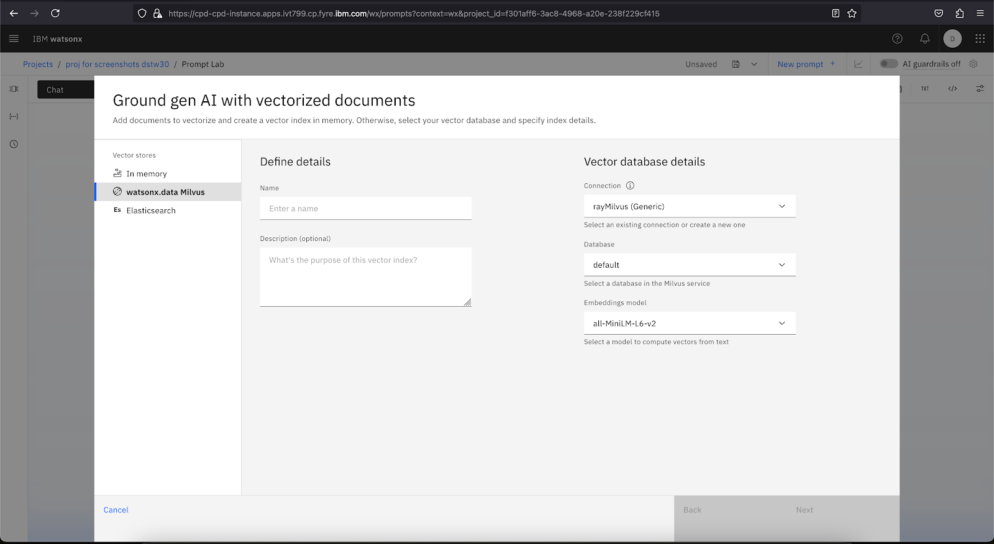Open the Connection dropdown rayMilvus
The height and width of the screenshot is (544, 994).
pos(690,206)
